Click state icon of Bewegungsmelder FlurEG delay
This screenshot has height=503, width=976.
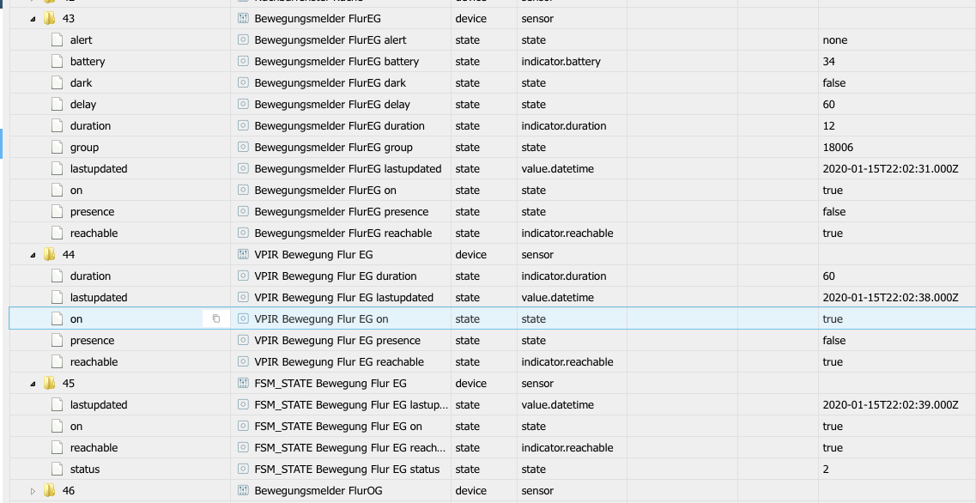243,105
